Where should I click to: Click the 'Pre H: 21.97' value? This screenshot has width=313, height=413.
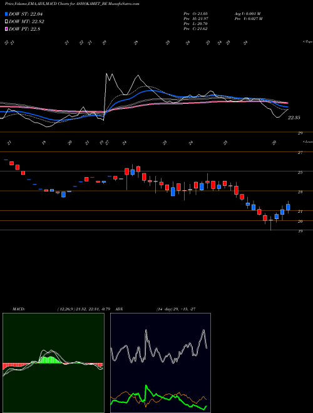click(195, 19)
